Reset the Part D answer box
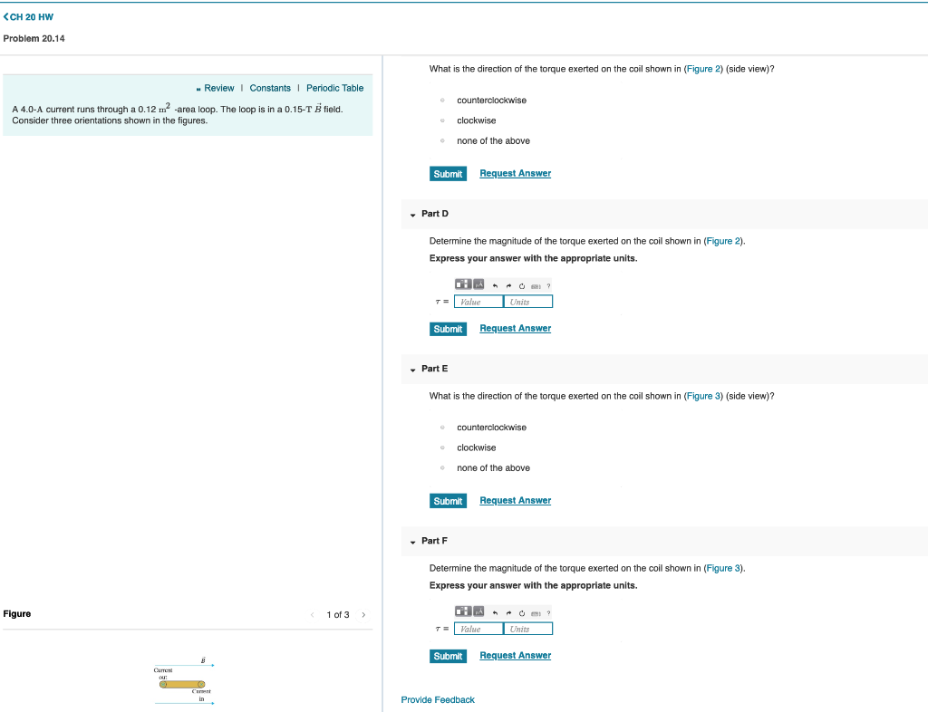Viewport: 928px width, 712px height. [x=522, y=285]
